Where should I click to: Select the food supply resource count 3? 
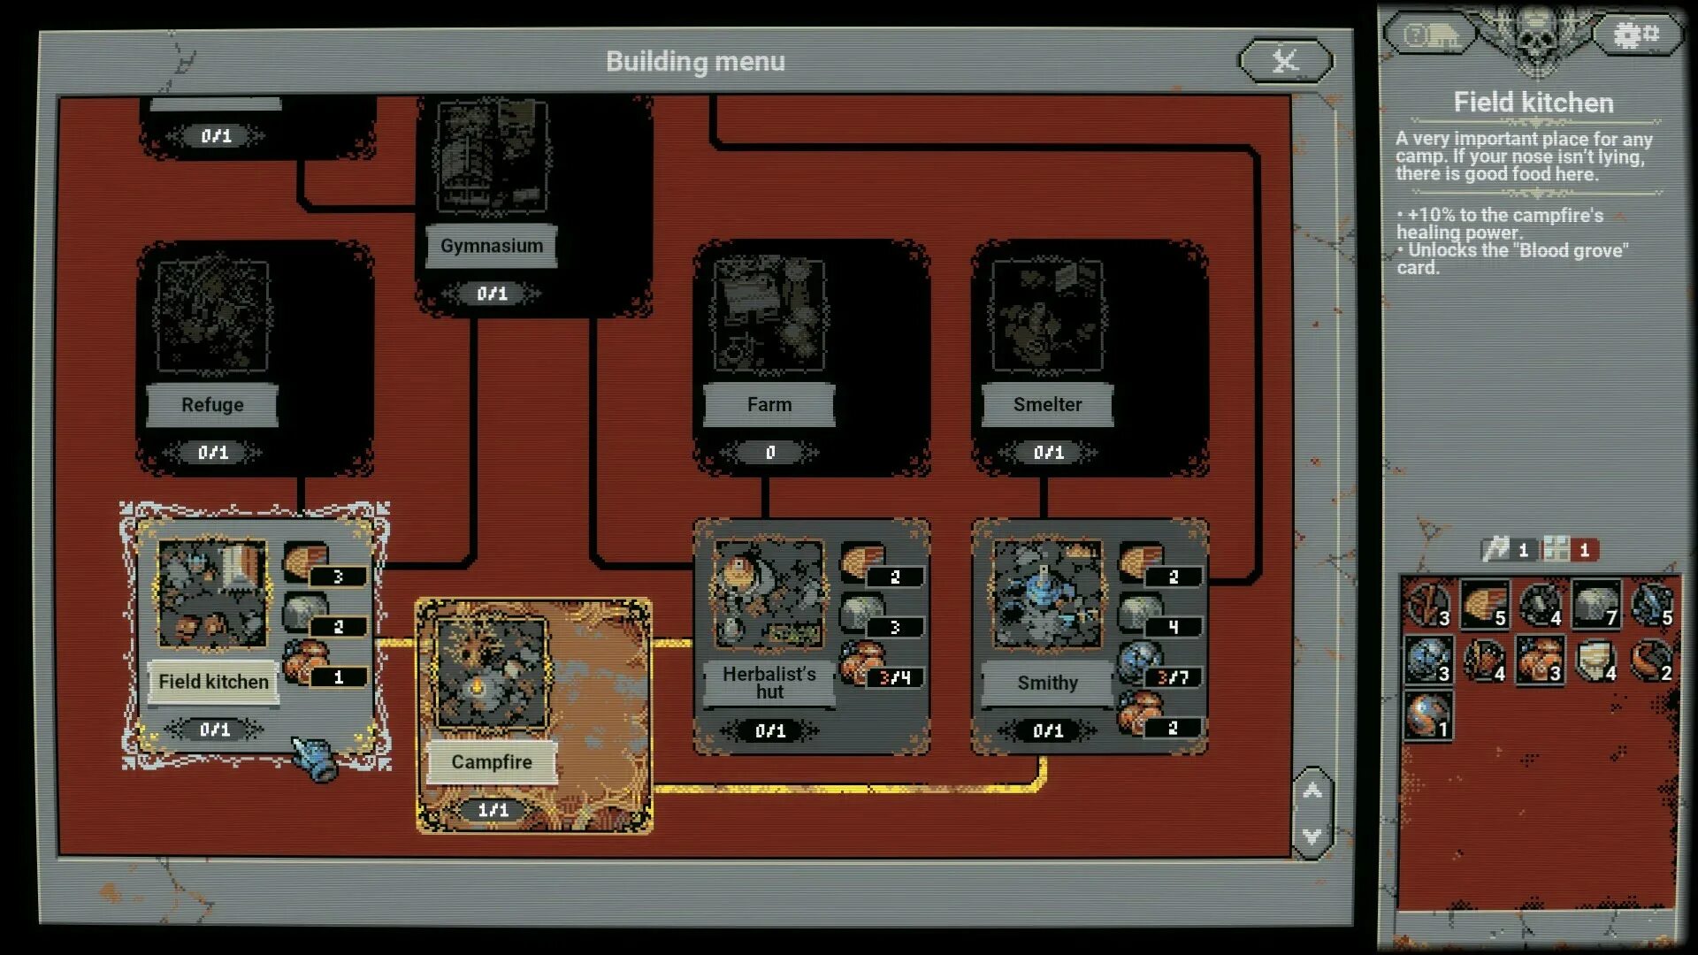pos(1539,660)
